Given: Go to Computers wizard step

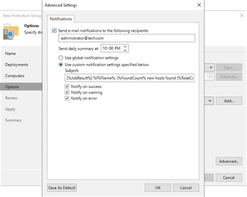Looking at the screenshot, I should pyautogui.click(x=15, y=76).
